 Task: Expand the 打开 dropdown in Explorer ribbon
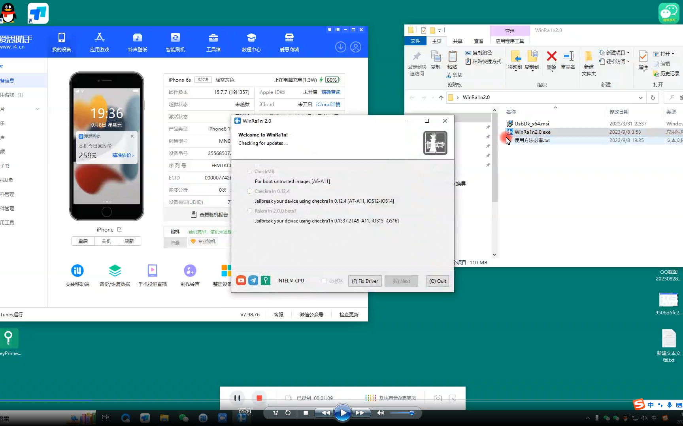(x=673, y=54)
